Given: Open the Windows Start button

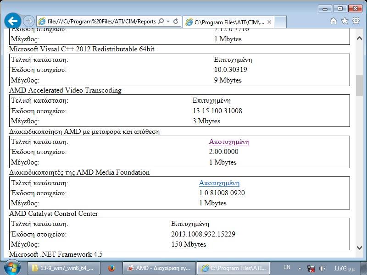Looking at the screenshot, I should (12, 267).
